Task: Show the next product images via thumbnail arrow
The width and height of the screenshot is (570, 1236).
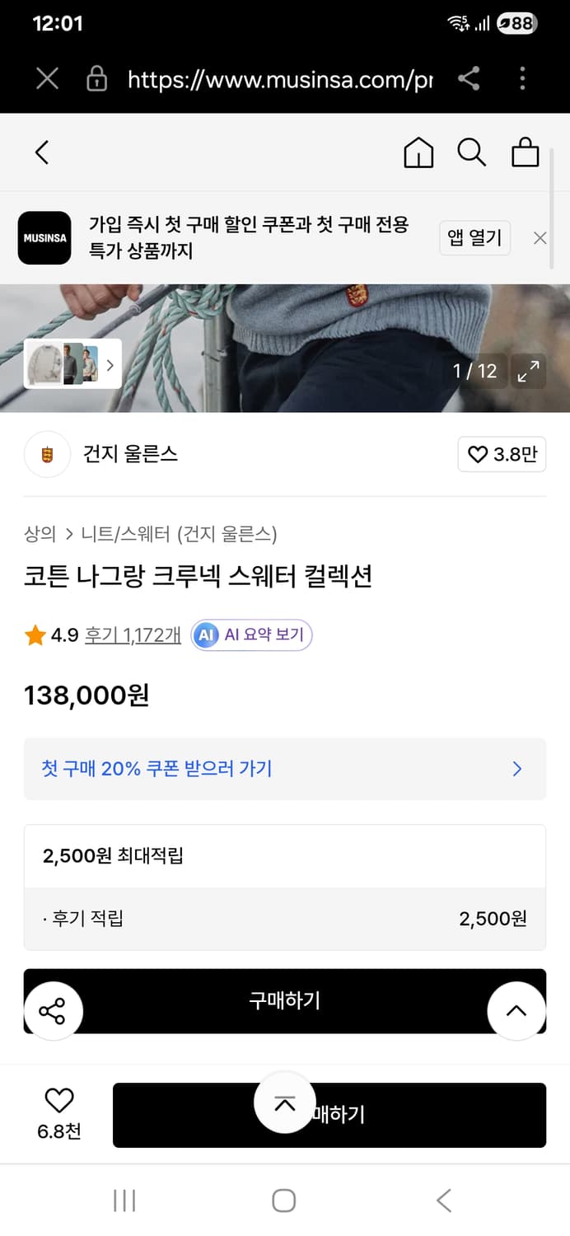Action: click(110, 364)
